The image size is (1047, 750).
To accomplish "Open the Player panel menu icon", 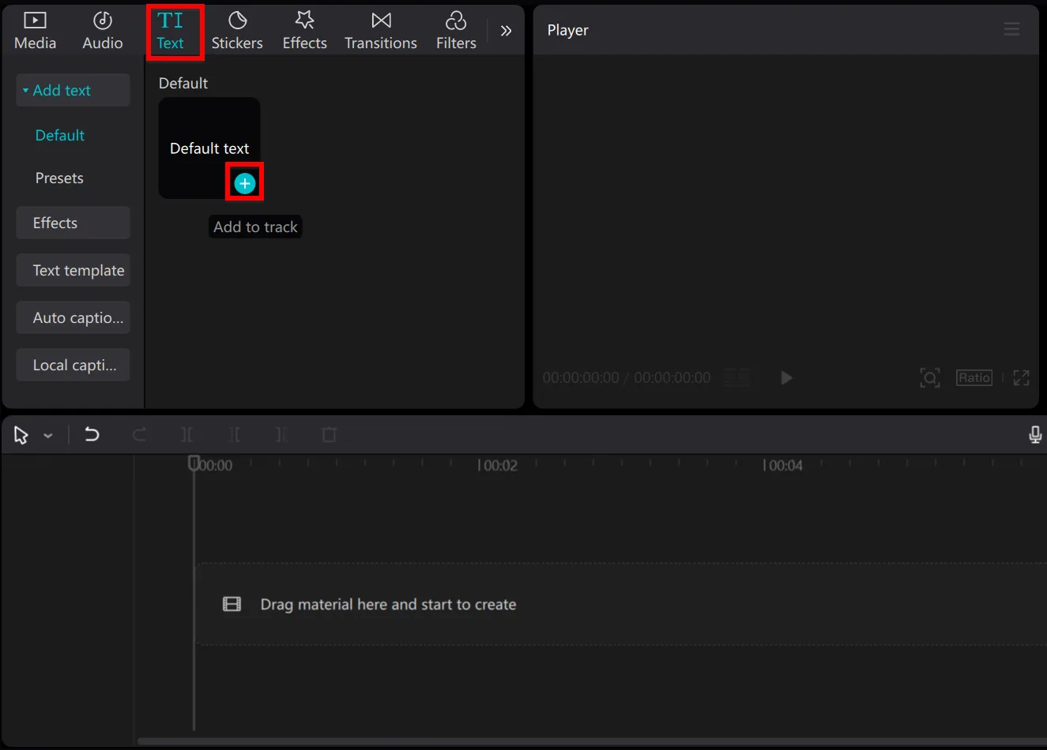I will point(1011,30).
